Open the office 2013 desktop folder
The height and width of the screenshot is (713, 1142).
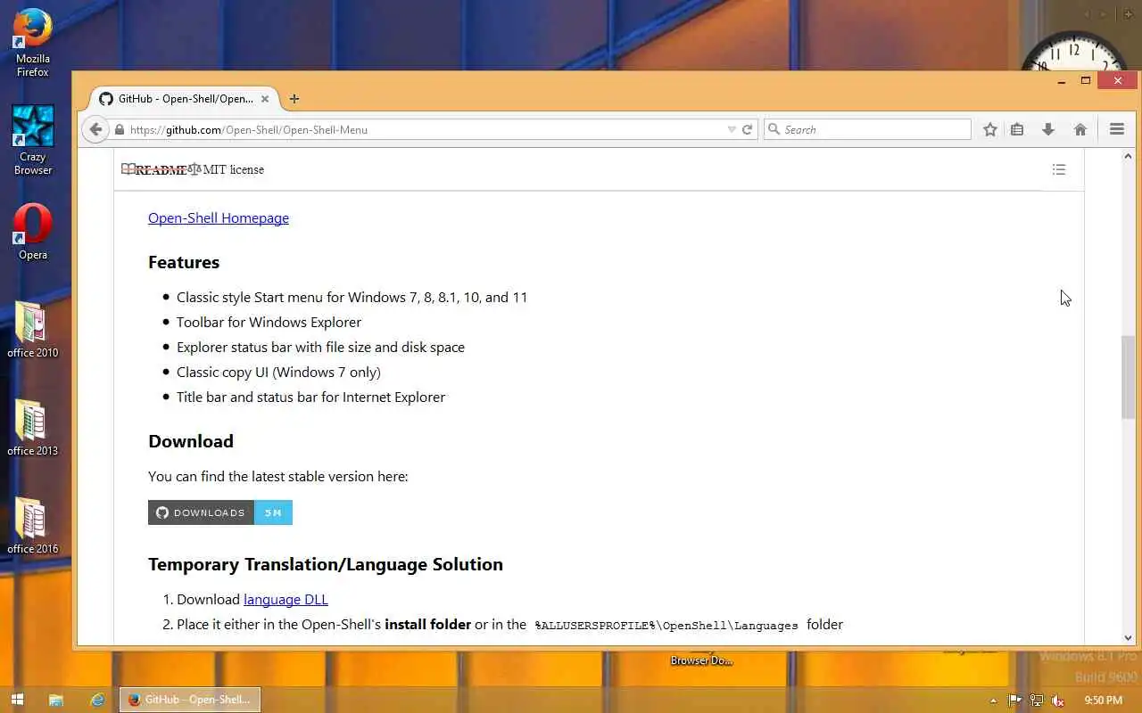(x=33, y=428)
